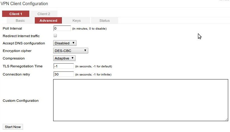Open the Compression dropdown

coord(64,58)
